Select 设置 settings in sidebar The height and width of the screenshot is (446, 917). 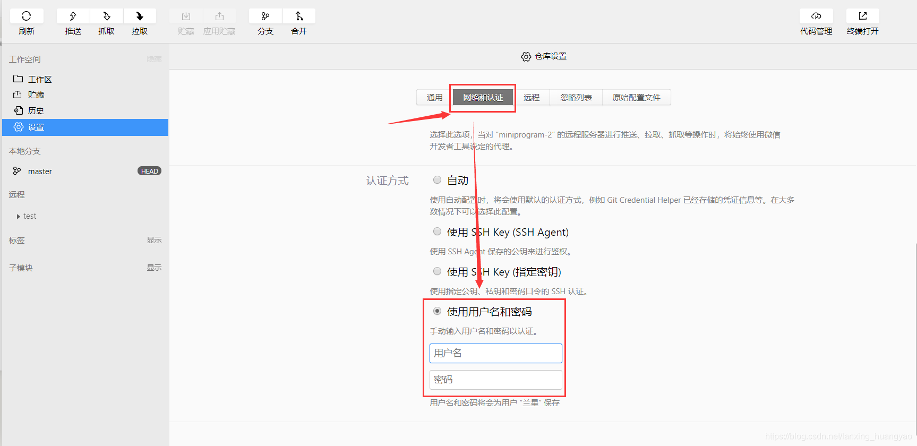85,127
